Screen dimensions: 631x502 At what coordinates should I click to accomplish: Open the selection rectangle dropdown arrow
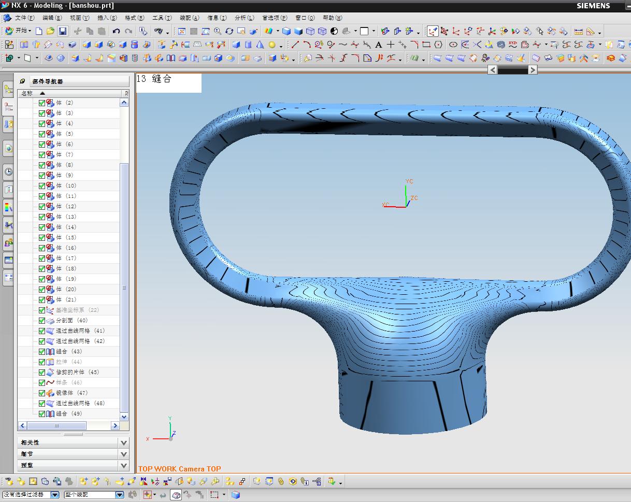[x=224, y=495]
